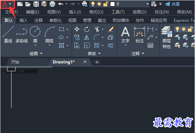Open the 编辑(E) menu
Screen dimensions: 195x133
32,12
